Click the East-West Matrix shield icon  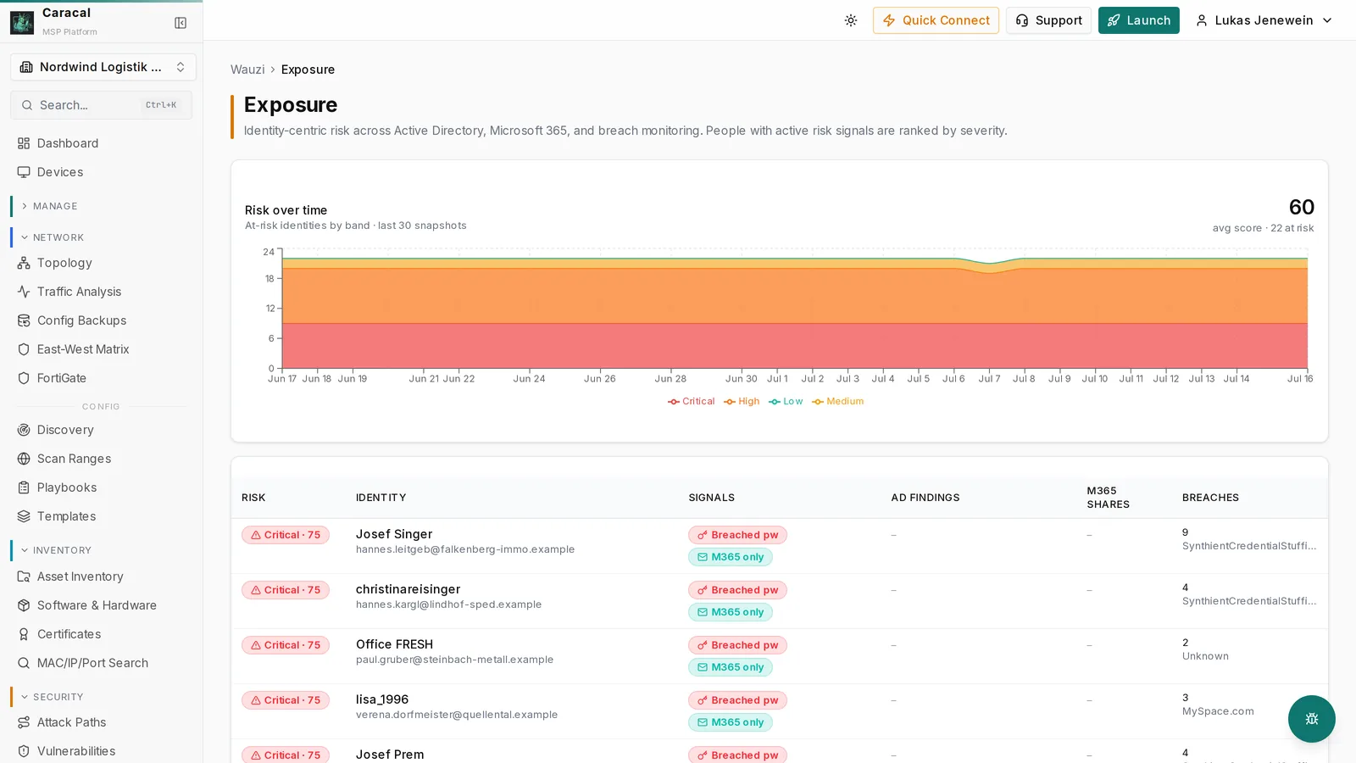tap(24, 349)
